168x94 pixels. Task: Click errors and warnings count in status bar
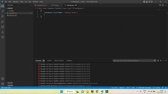[6, 88]
